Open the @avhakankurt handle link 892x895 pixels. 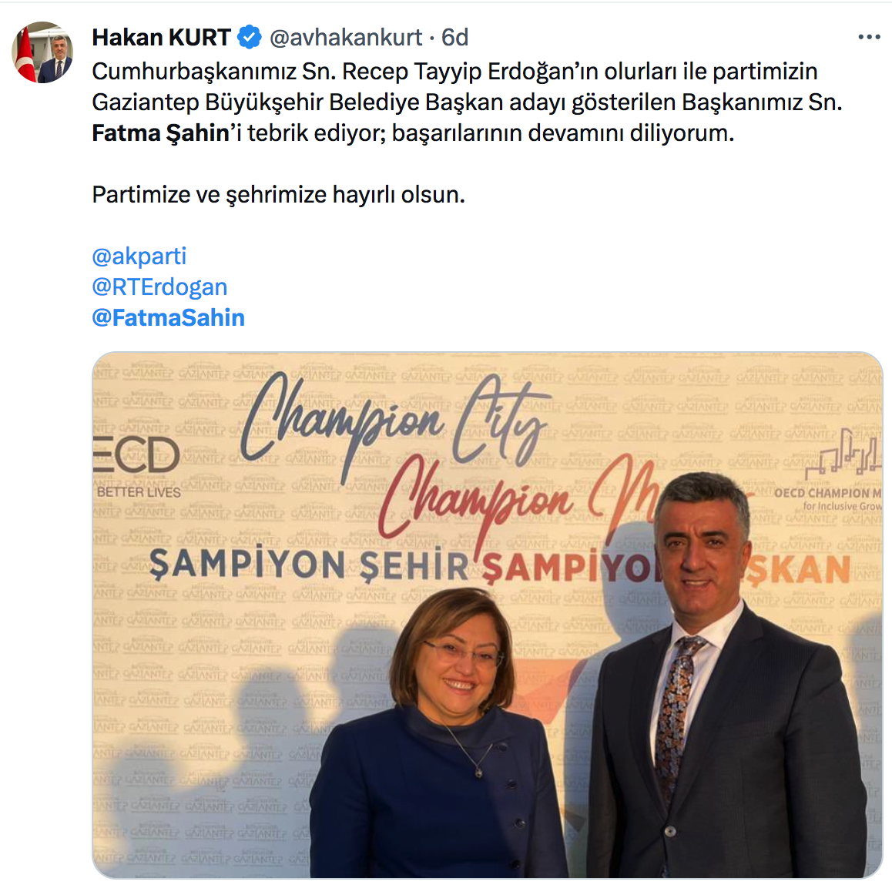pyautogui.click(x=345, y=38)
